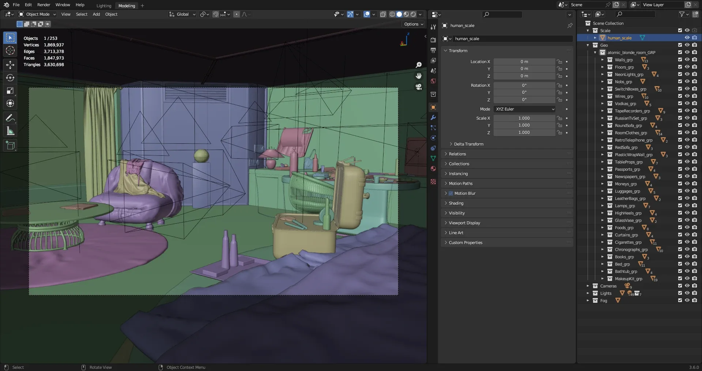Select the Add Cube tool
Screen dimensions: 702x371
[x=10, y=146]
